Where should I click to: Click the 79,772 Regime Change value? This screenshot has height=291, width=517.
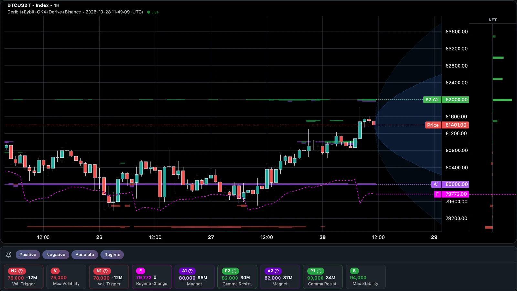[x=143, y=278]
